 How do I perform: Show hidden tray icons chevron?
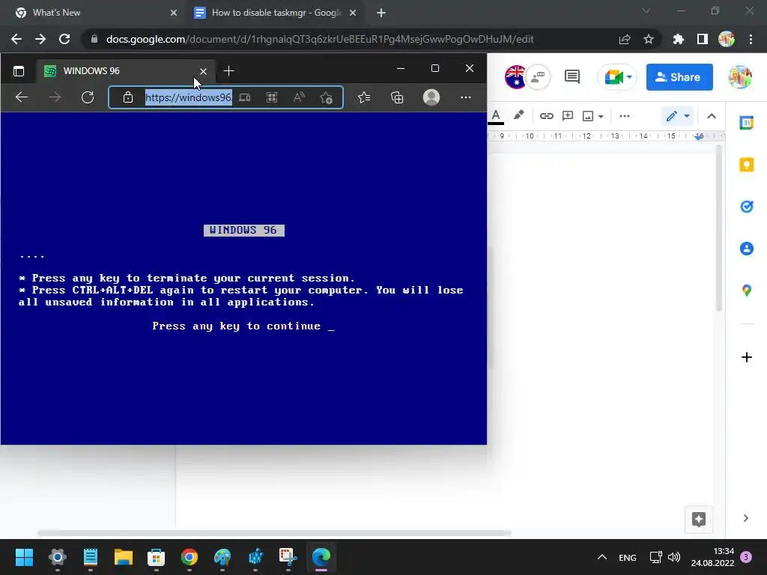point(602,557)
